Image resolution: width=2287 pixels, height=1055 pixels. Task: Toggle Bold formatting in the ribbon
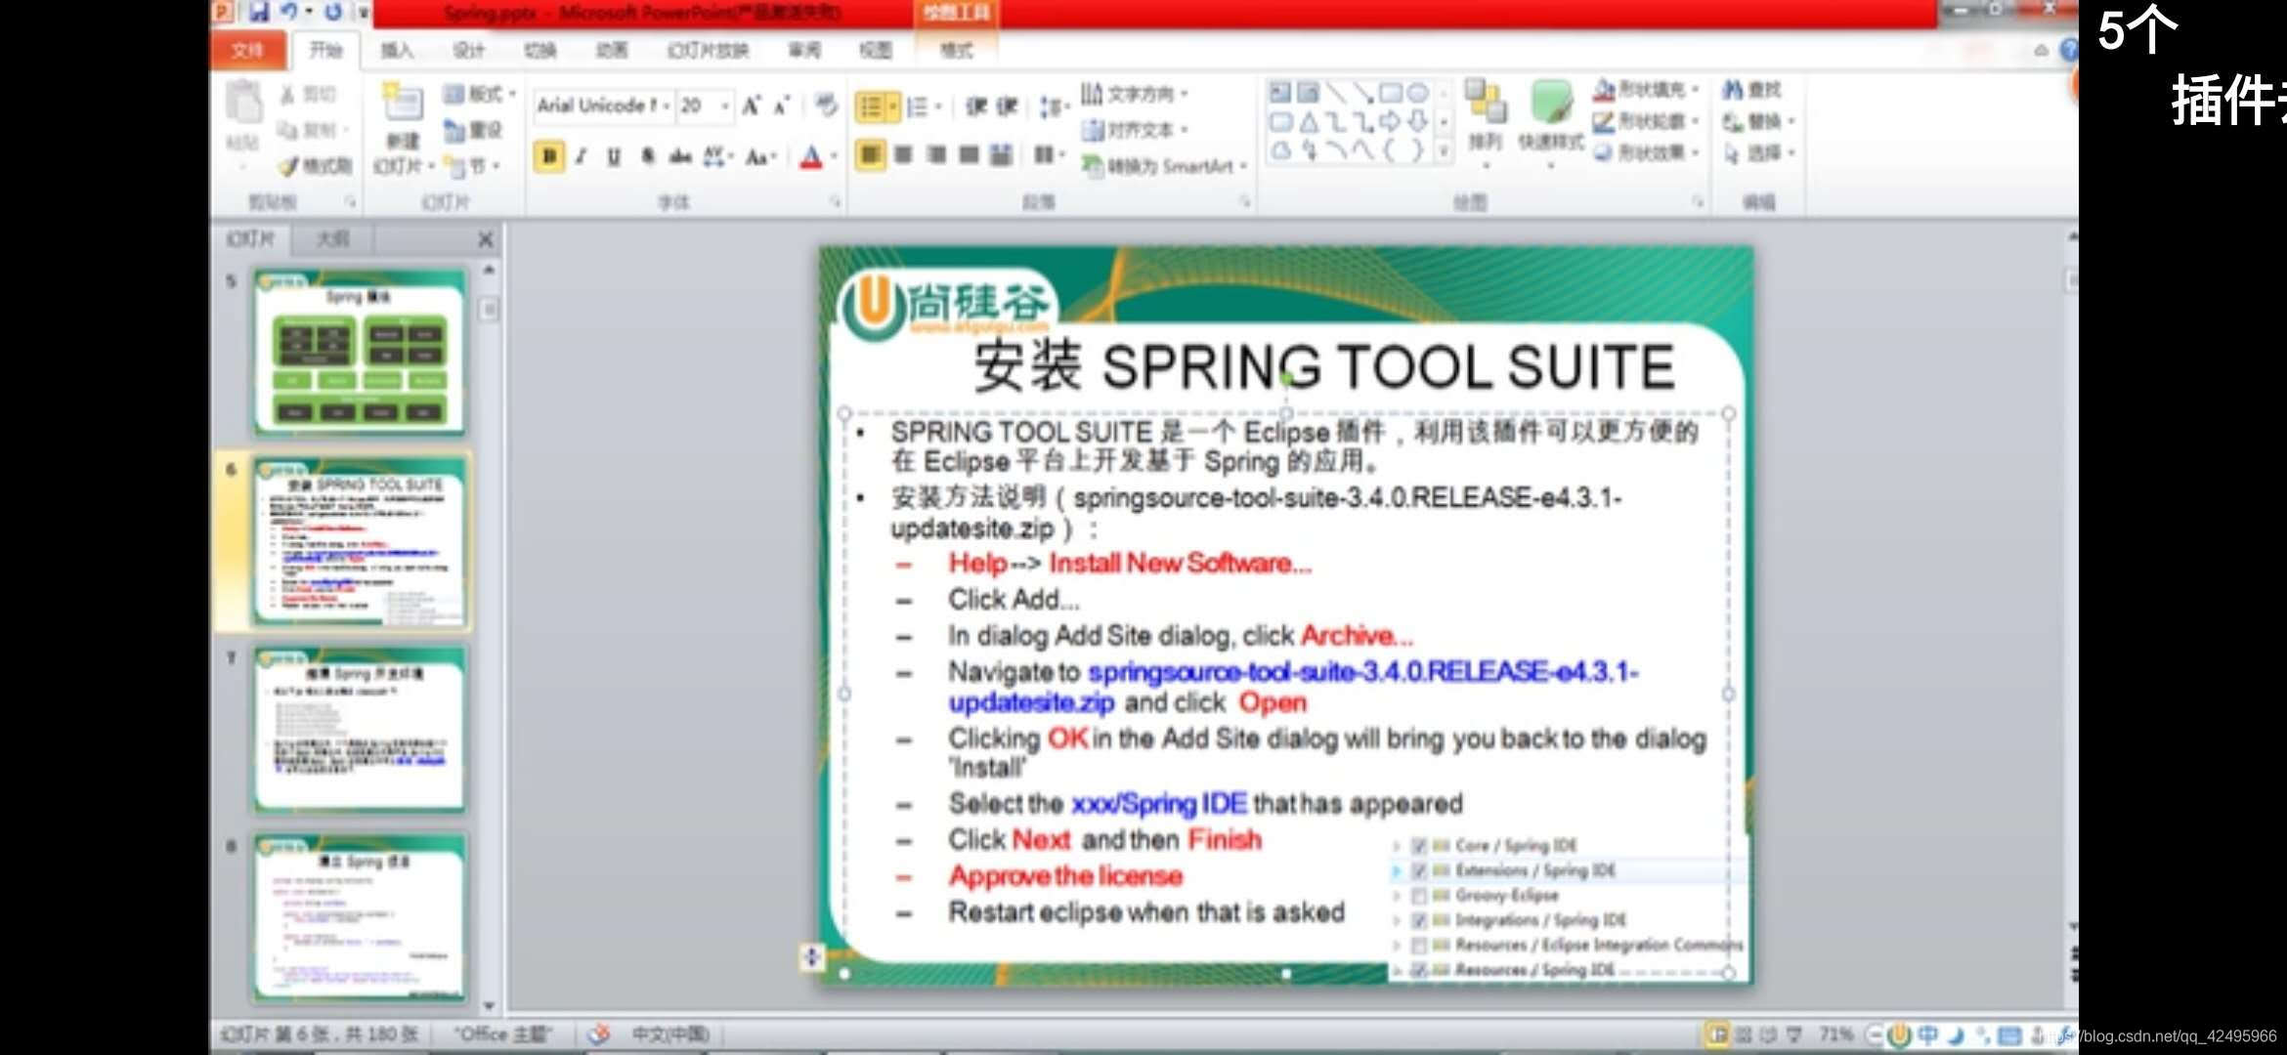[549, 156]
